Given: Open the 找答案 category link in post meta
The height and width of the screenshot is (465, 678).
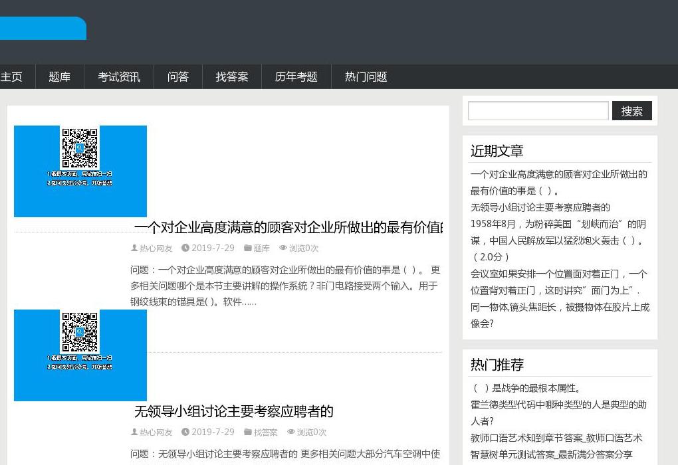Looking at the screenshot, I should click(265, 432).
